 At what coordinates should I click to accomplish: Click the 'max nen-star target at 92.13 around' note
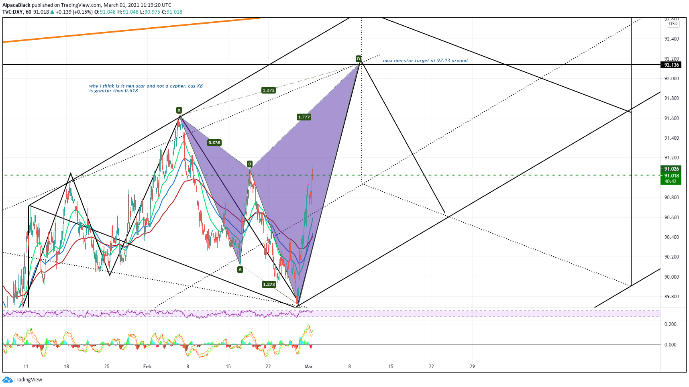(425, 61)
